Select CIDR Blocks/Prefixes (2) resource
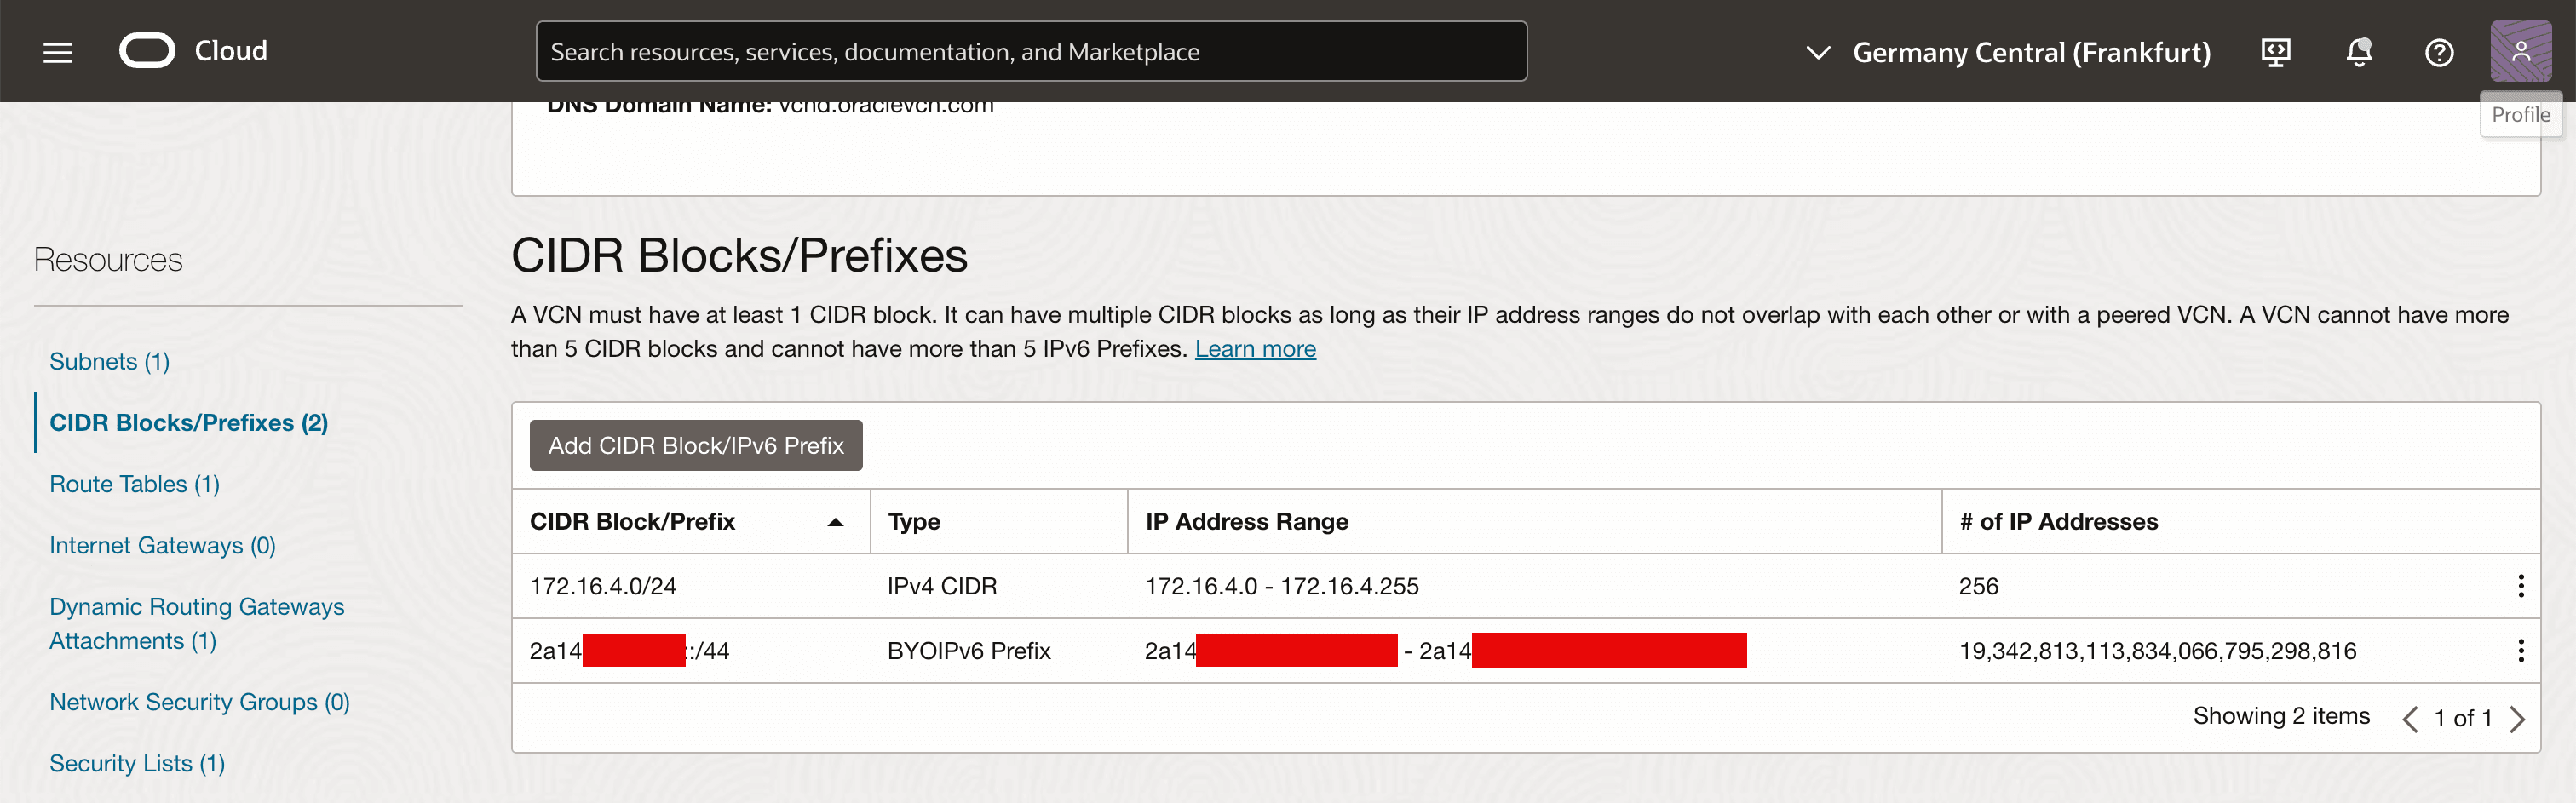The width and height of the screenshot is (2576, 803). coord(189,423)
